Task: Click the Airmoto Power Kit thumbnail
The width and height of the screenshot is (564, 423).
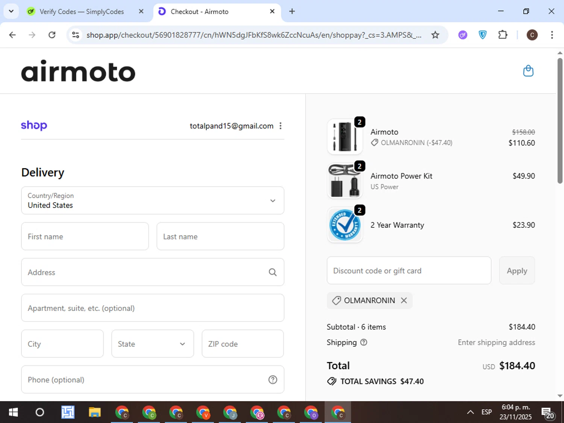Action: 345,181
